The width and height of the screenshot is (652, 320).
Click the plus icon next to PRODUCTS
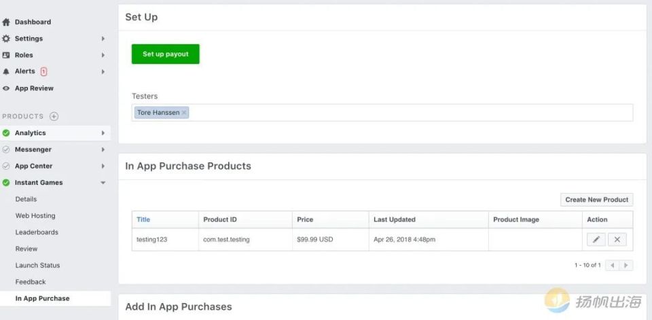coord(54,116)
